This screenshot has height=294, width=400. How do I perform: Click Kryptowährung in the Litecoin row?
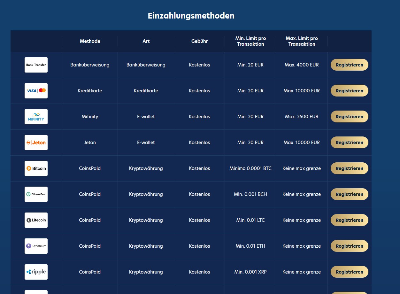pos(146,220)
